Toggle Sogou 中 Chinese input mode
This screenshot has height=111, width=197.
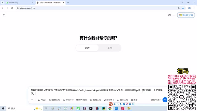115,104
